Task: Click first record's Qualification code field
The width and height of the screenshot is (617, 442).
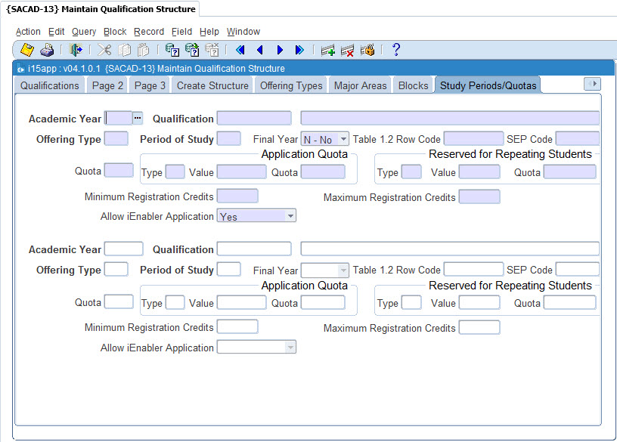Action: pyautogui.click(x=254, y=118)
